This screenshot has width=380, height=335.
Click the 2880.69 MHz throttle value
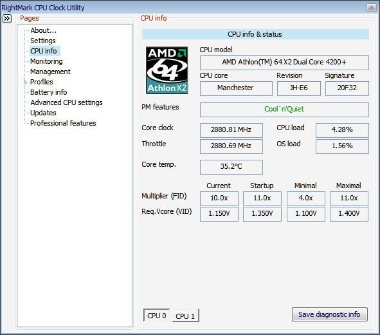[x=231, y=146]
